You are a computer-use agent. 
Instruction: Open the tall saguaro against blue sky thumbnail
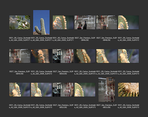[x=41, y=22]
